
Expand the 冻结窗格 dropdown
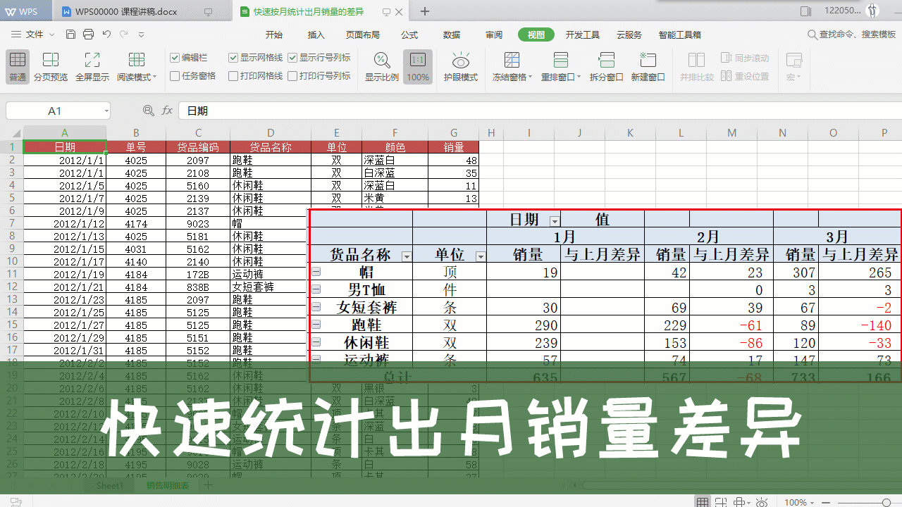click(x=530, y=77)
